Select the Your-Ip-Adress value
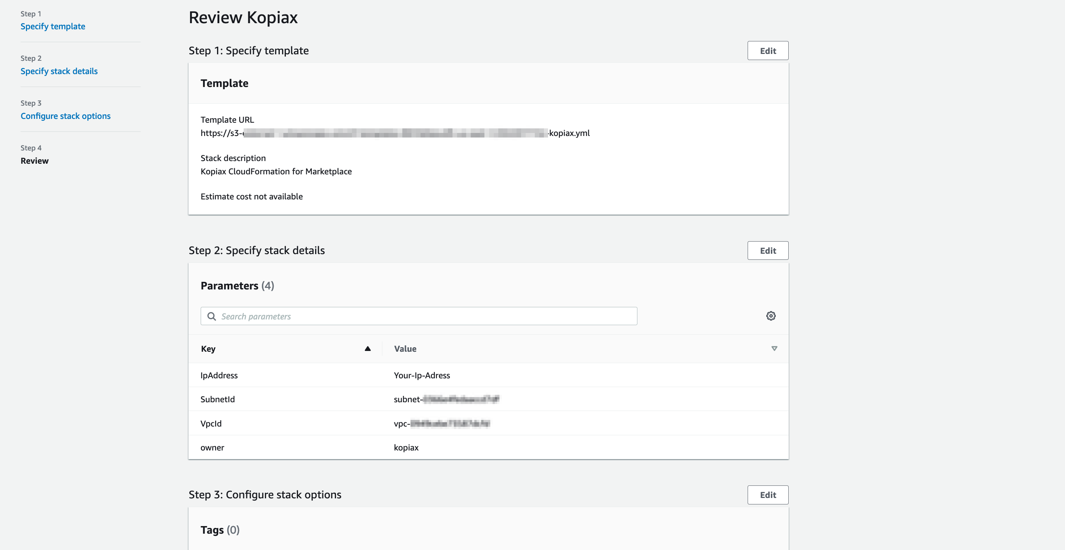Screen dimensions: 1065x550 pos(422,375)
